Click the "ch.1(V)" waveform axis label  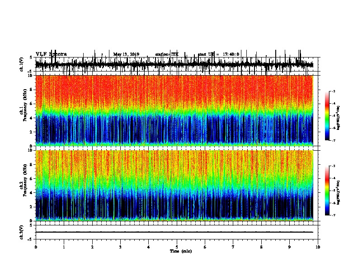tap(22, 64)
